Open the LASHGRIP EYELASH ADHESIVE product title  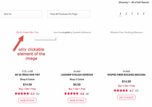(x=77, y=75)
